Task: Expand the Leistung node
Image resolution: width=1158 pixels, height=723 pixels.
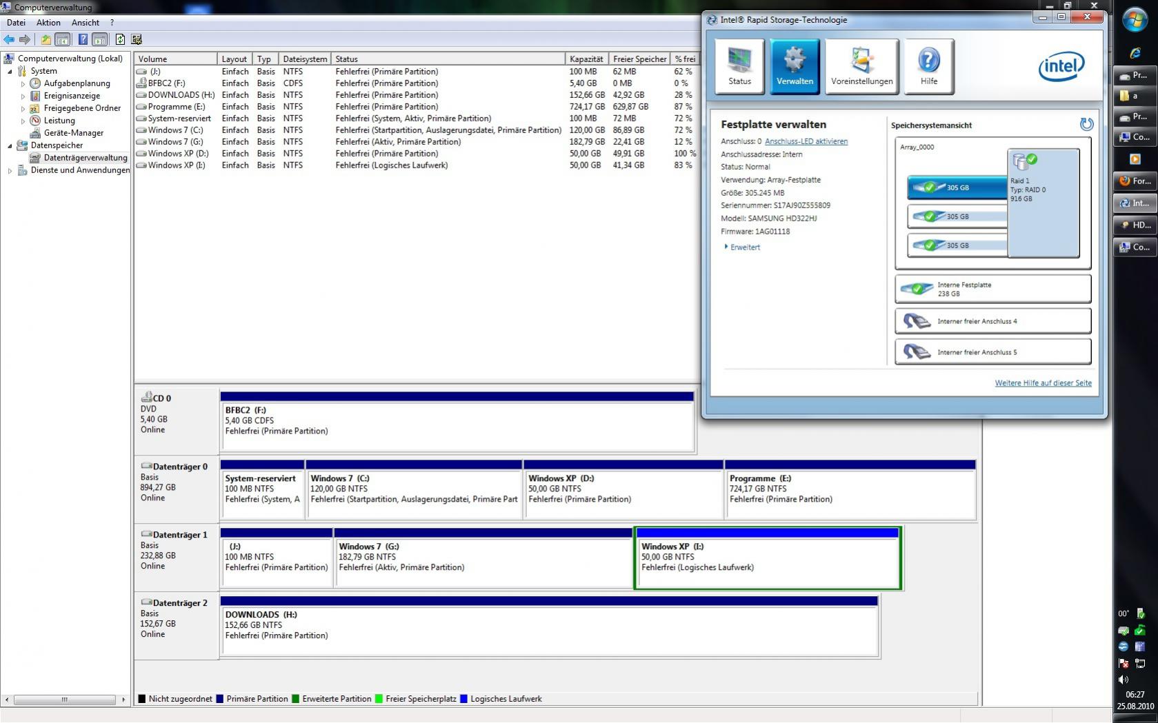Action: (x=23, y=121)
